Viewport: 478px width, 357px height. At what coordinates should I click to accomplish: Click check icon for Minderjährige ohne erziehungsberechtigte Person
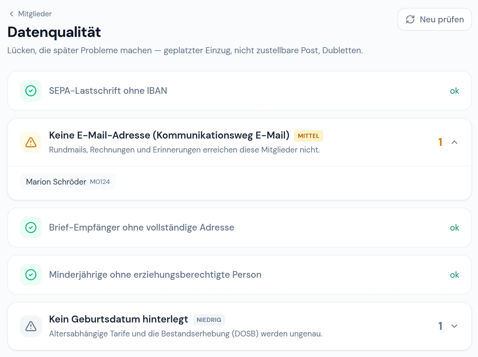pyautogui.click(x=31, y=275)
